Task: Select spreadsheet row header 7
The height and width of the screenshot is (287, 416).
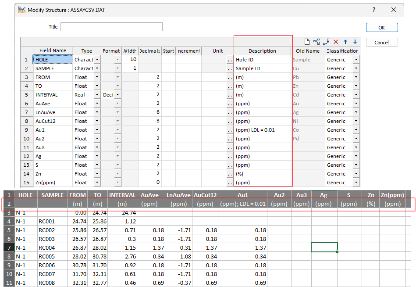Action: (x=9, y=248)
